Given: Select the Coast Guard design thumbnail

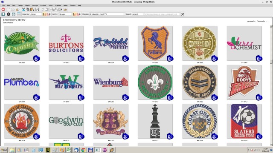Looking at the screenshot, I should tap(200, 121).
